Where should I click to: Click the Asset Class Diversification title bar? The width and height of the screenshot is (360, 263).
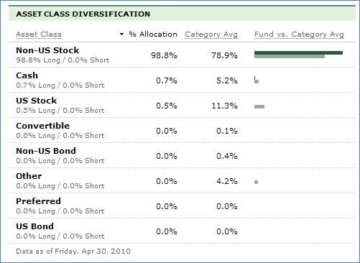[182, 14]
